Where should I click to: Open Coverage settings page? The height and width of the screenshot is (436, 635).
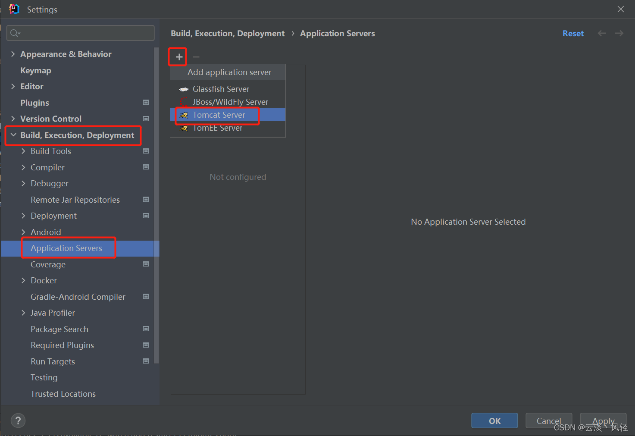48,264
